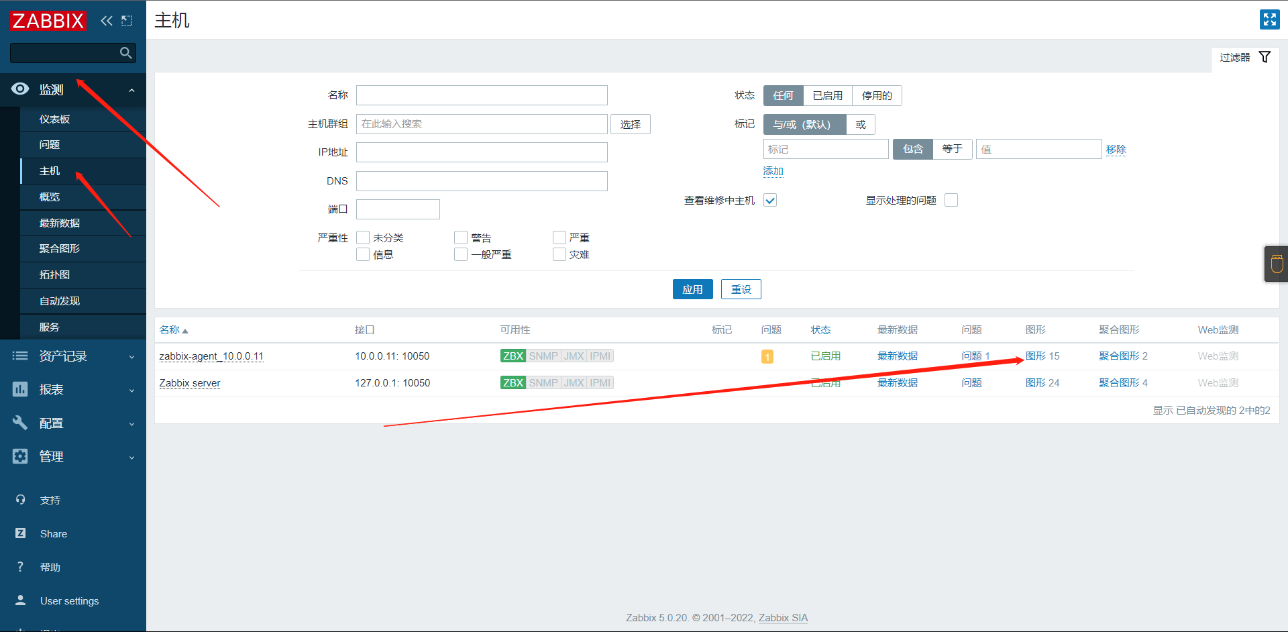Click the side panel widget icon at right edge
This screenshot has height=632, width=1288.
pyautogui.click(x=1277, y=264)
